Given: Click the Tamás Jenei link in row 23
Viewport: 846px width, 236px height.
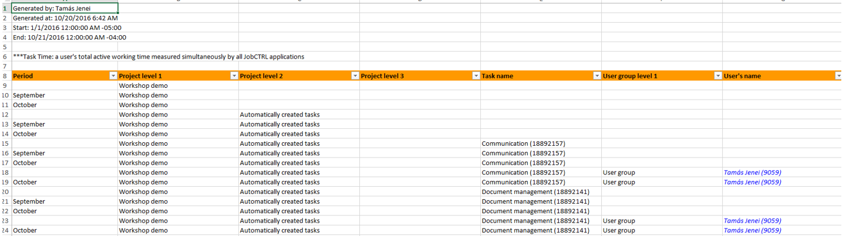Looking at the screenshot, I should coord(752,221).
